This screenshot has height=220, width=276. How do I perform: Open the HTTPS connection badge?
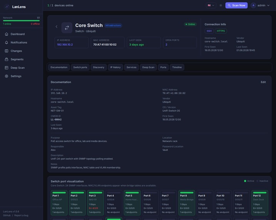tap(221, 31)
